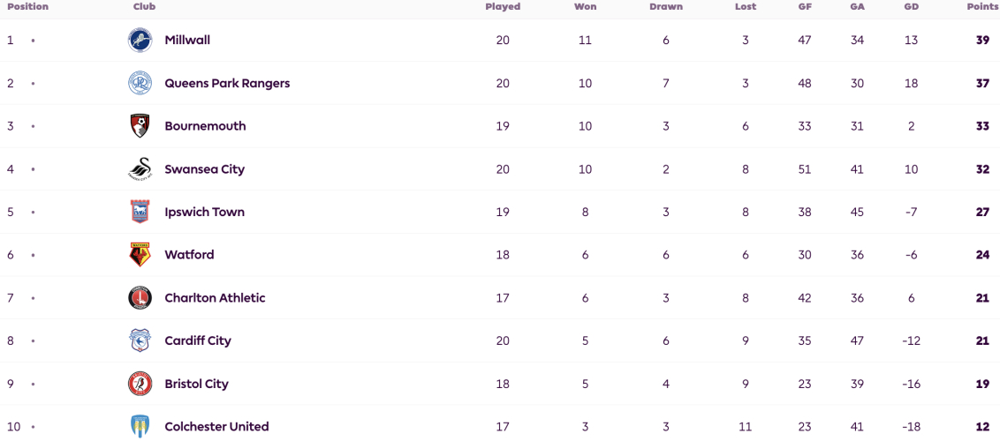The image size is (1000, 441).
Task: Sort table by Points column header
Action: (983, 7)
